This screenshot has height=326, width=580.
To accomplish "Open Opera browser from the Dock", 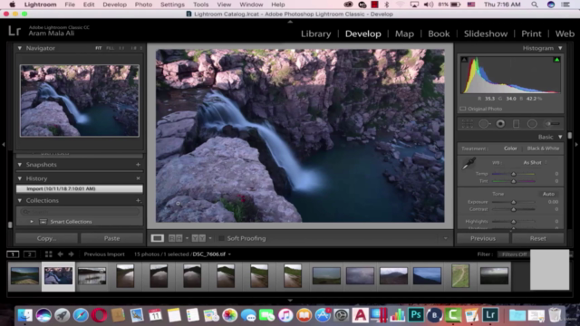I will click(x=99, y=315).
